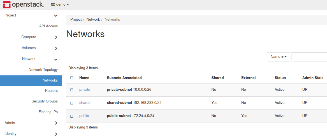The width and height of the screenshot is (327, 136).
Task: Open the demo project dropdown
Action: [60, 4]
